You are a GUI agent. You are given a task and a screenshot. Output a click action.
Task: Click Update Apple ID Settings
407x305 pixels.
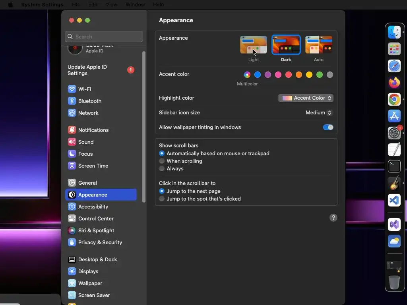[x=101, y=70]
